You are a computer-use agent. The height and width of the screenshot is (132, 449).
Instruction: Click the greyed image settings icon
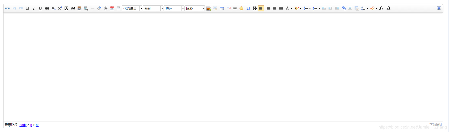(x=215, y=8)
